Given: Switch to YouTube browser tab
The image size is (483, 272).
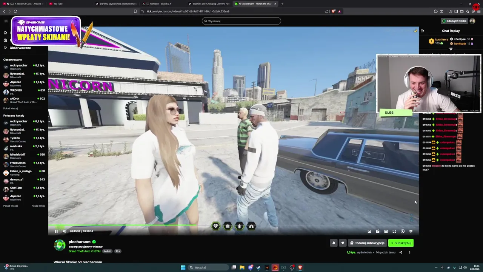Looking at the screenshot, I should click(x=70, y=4).
